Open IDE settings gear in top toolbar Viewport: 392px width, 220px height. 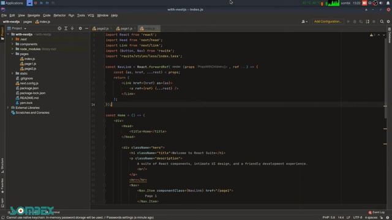(x=388, y=22)
